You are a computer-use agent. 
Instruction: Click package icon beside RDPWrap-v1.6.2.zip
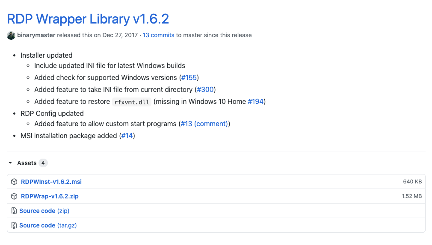click(14, 196)
